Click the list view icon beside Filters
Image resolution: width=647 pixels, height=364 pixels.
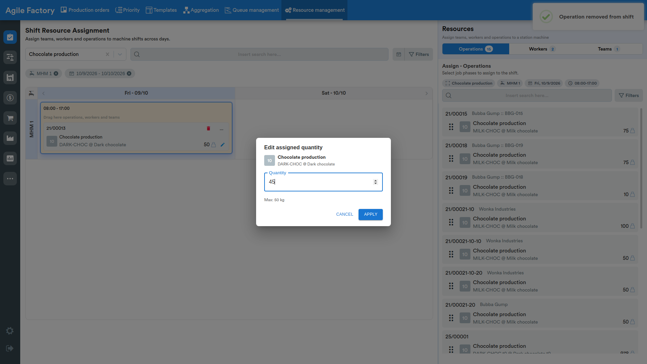pos(399,54)
